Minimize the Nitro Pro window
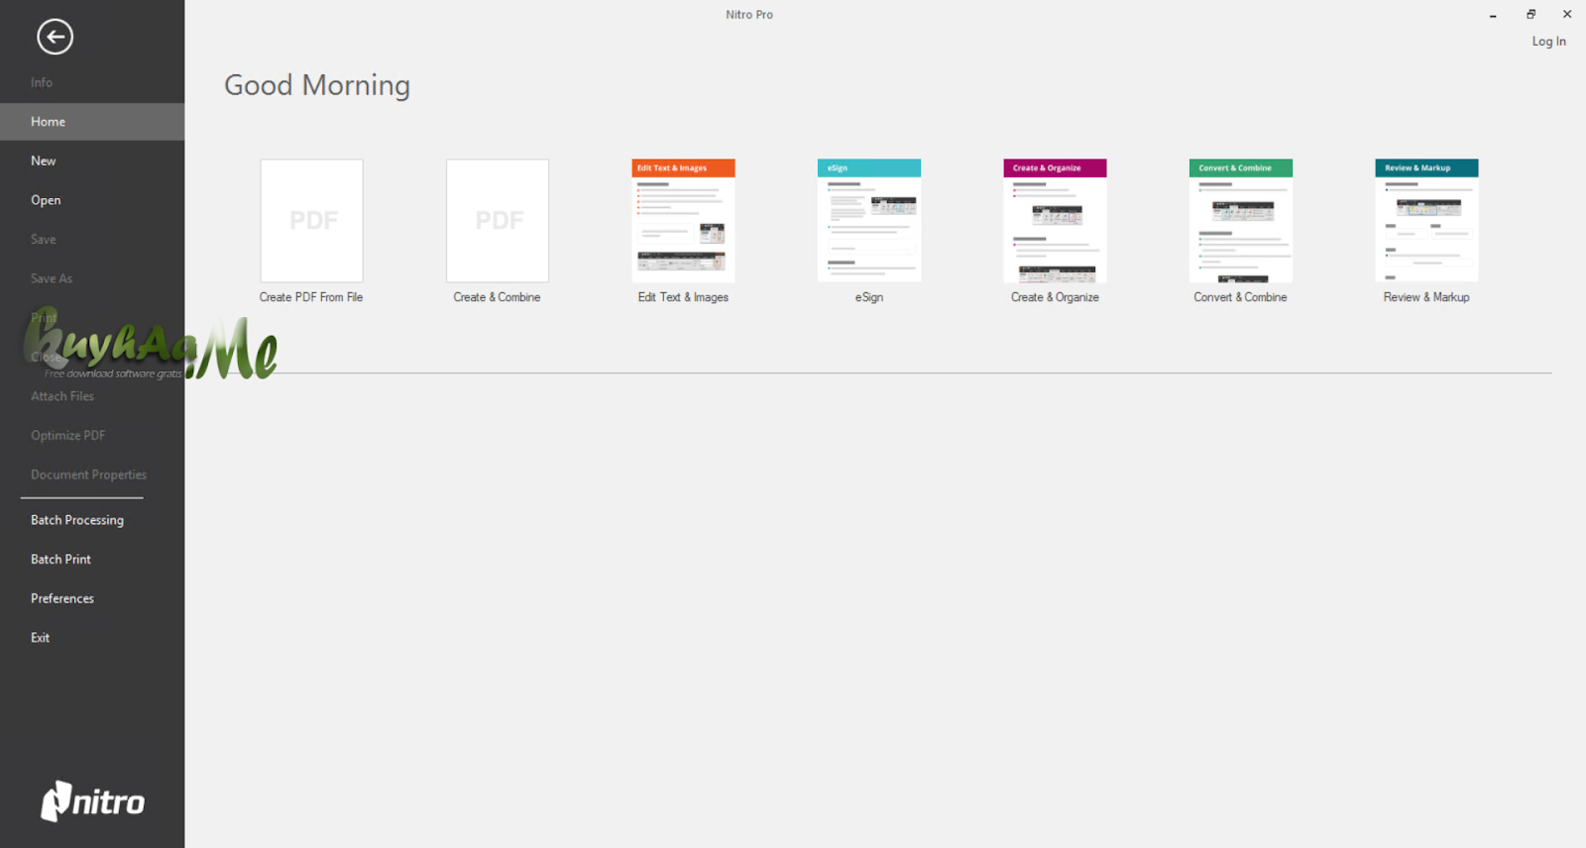 click(1493, 15)
